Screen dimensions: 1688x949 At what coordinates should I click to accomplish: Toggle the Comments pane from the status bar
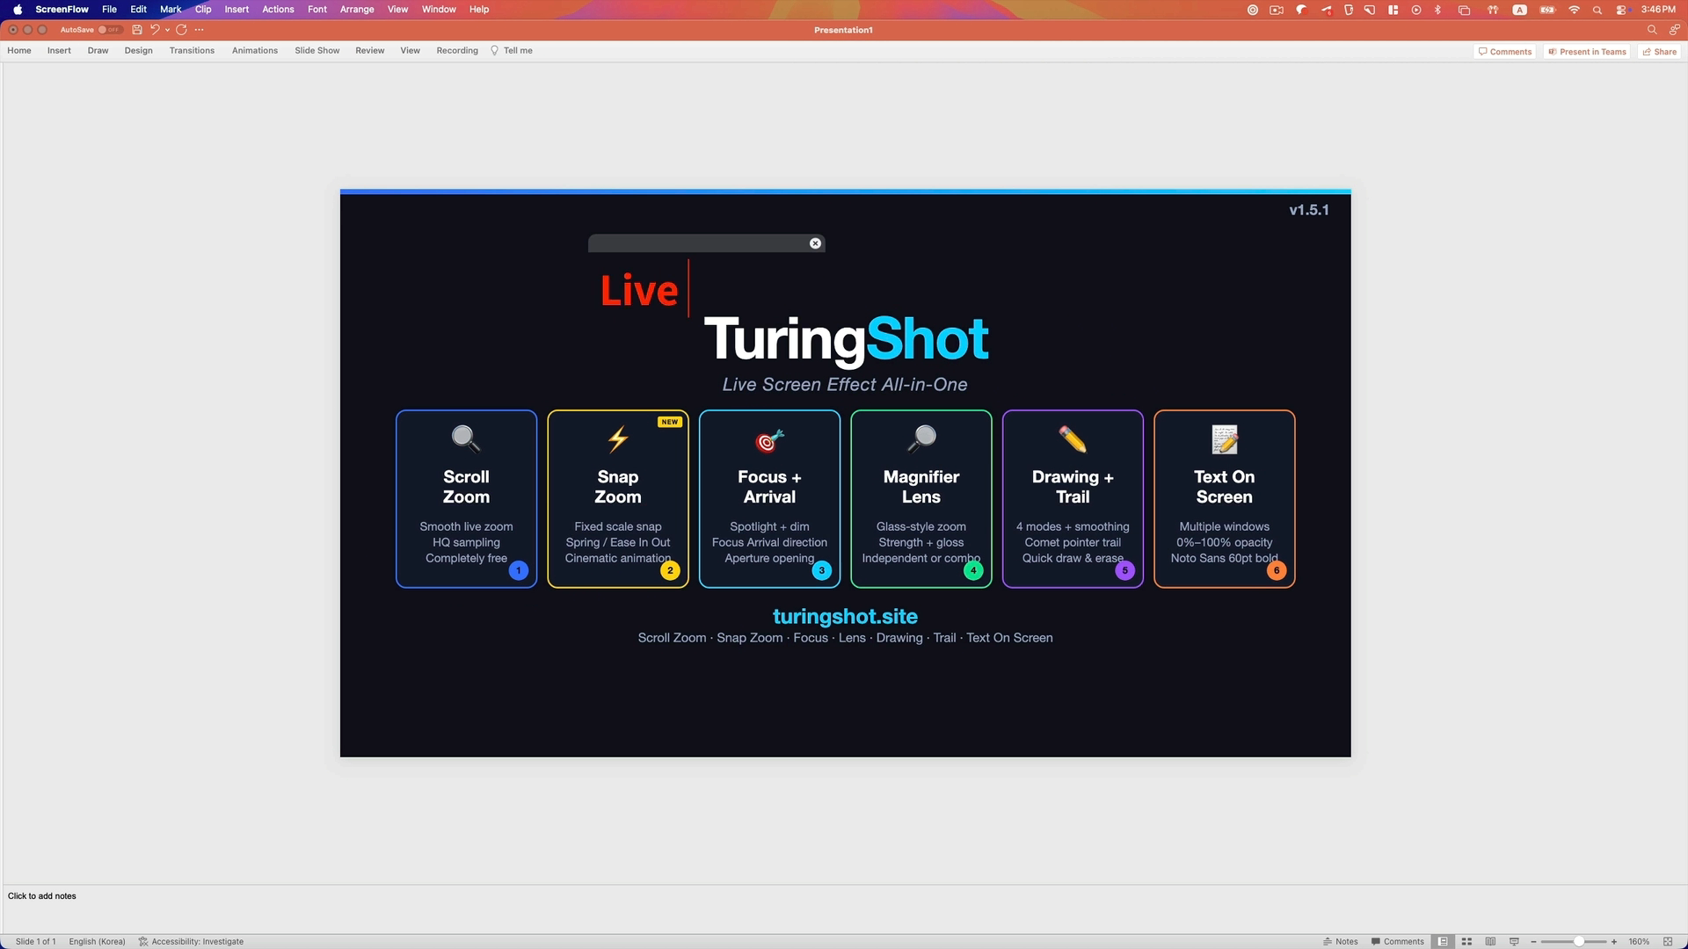point(1398,941)
